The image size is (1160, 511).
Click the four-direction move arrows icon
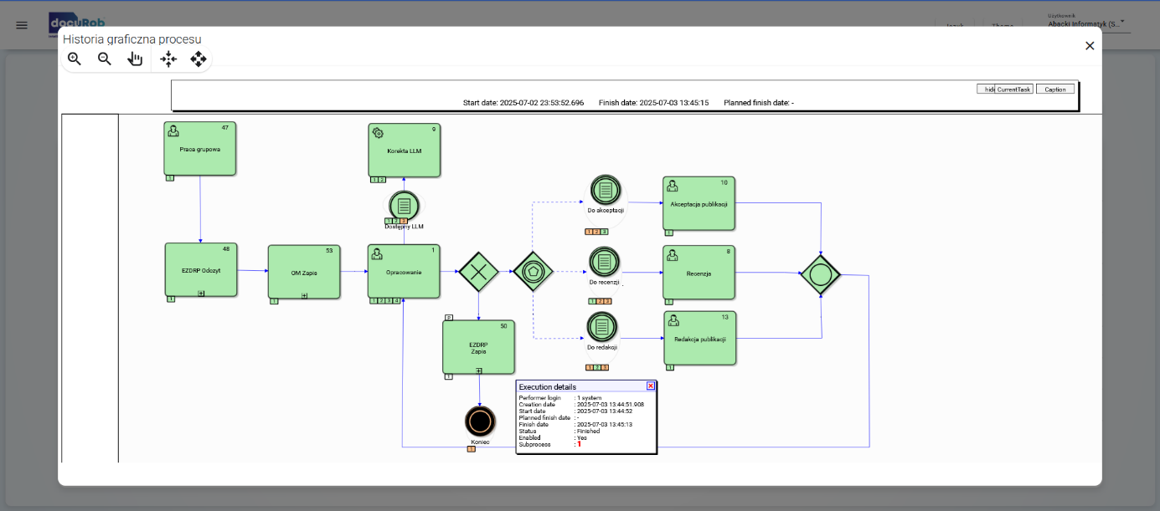[x=198, y=59]
